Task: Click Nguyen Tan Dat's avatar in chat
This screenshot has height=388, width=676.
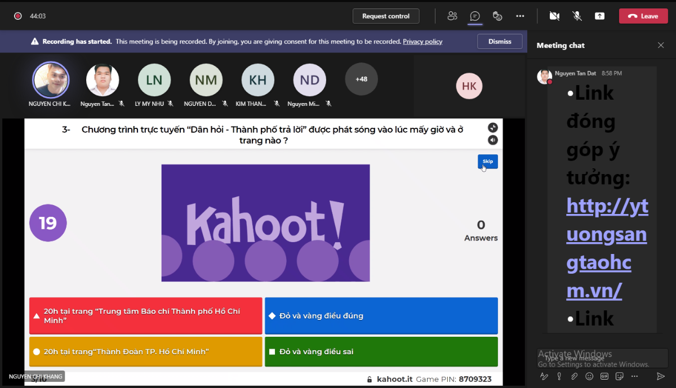Action: point(544,77)
